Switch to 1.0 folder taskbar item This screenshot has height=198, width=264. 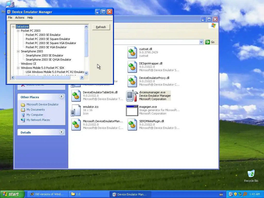[x=89, y=194]
